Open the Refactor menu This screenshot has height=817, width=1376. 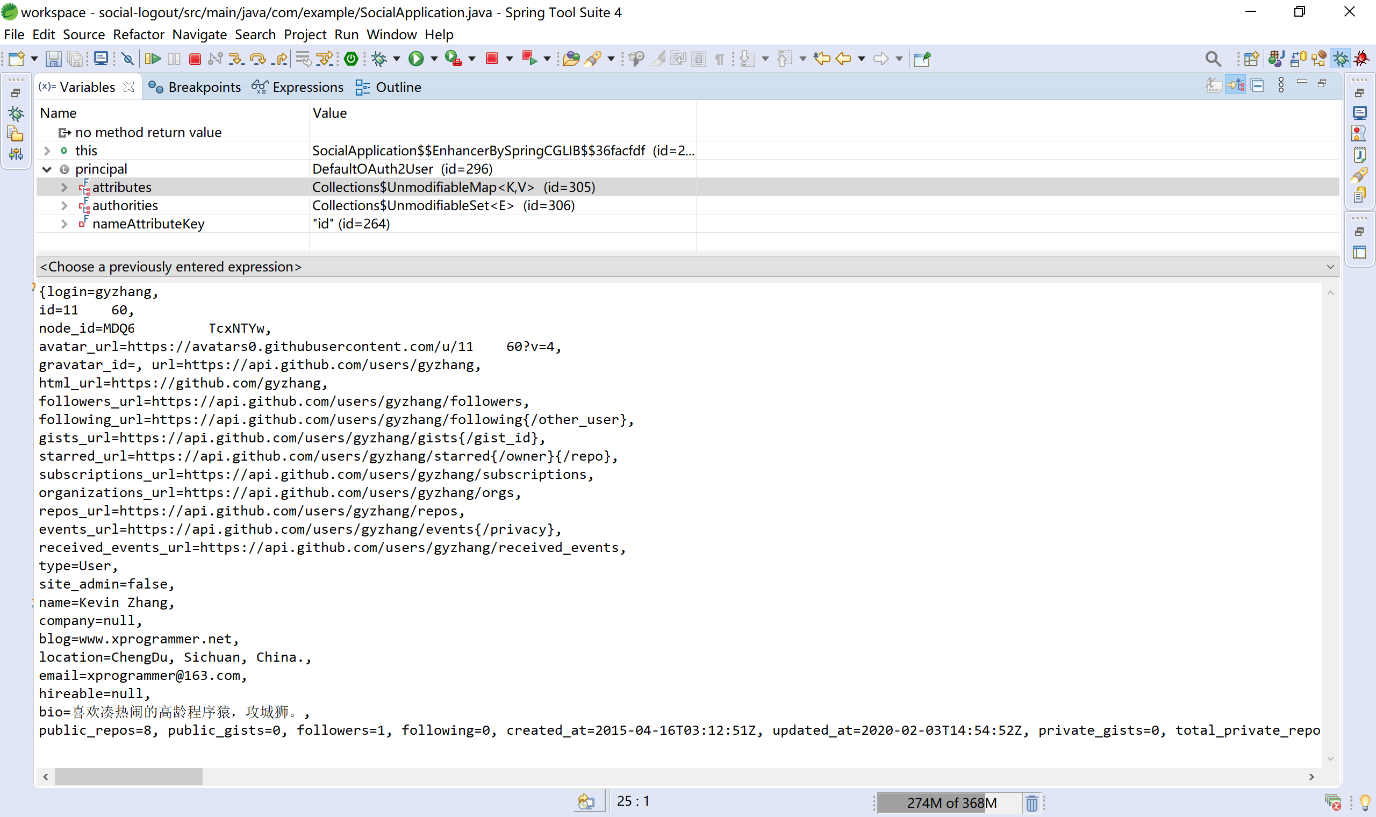138,34
